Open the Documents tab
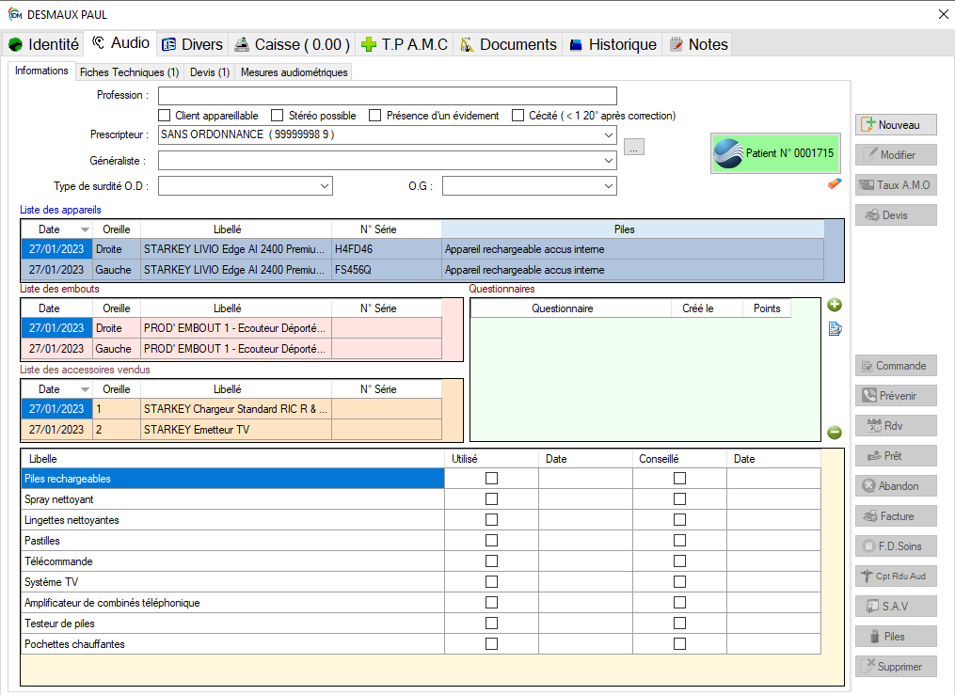The image size is (955, 695). 508,44
